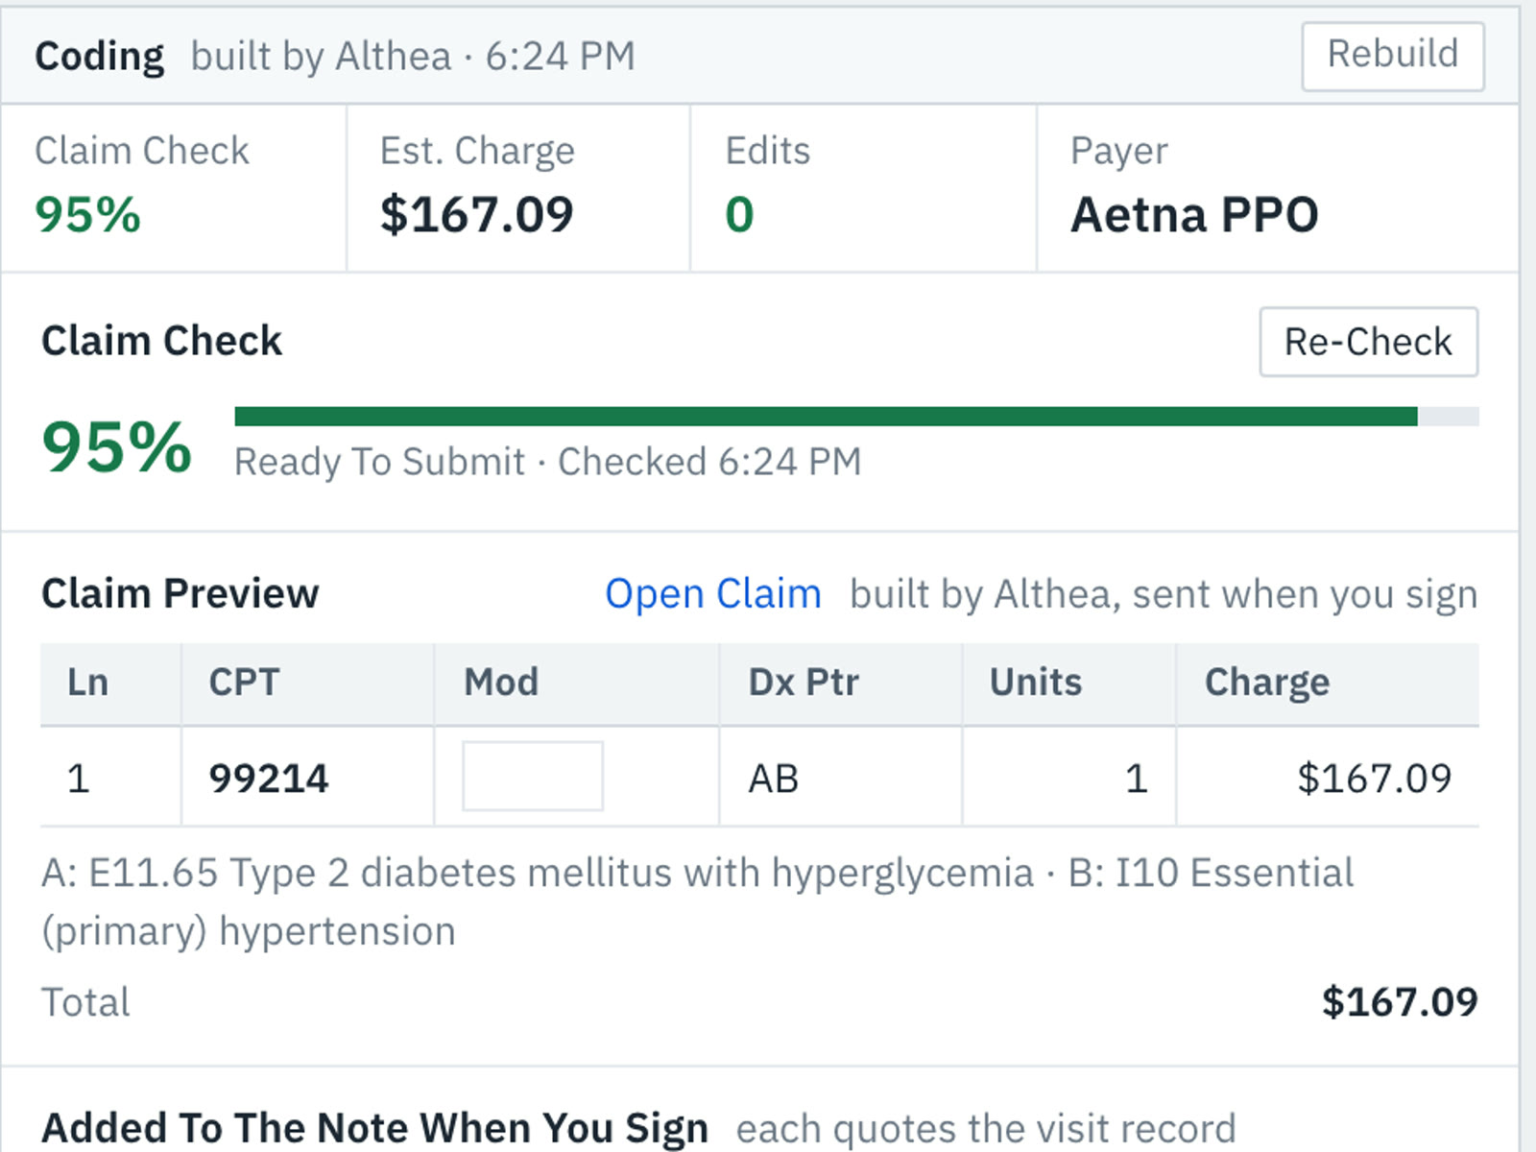
Task: Click the Total amount $167.09
Action: [x=1400, y=1002]
